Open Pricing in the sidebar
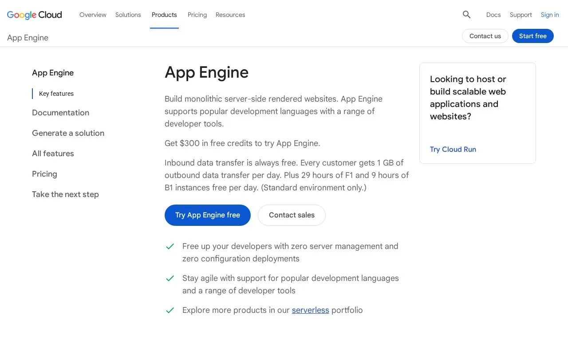Viewport: 568px width, 355px height. (44, 174)
